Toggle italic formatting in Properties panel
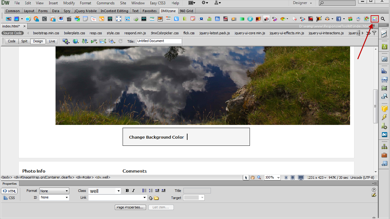Image resolution: width=390 pixels, height=219 pixels. pos(133,191)
